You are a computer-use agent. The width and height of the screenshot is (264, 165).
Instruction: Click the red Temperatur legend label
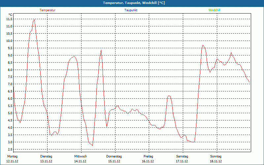pyautogui.click(x=48, y=10)
